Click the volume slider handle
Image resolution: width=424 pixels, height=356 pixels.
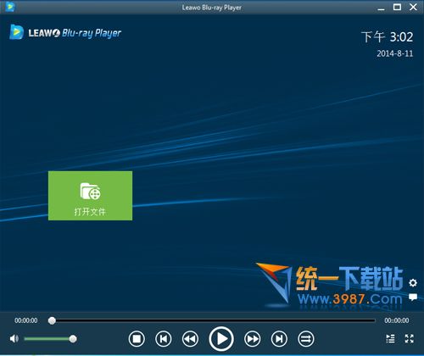[73, 338]
